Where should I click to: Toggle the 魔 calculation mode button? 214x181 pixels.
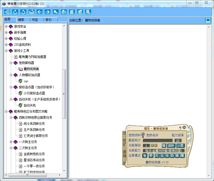pos(182,156)
